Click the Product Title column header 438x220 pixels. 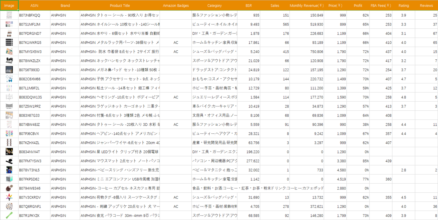[x=120, y=5]
